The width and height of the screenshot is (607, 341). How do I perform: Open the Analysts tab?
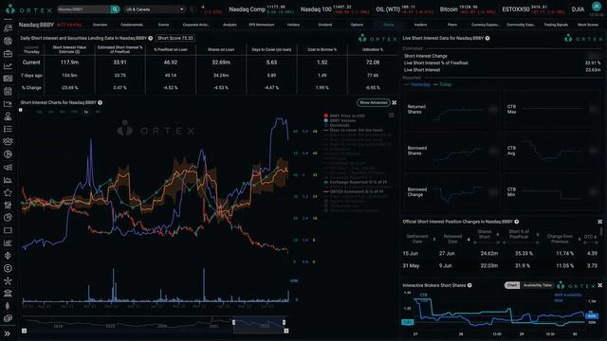(x=230, y=25)
